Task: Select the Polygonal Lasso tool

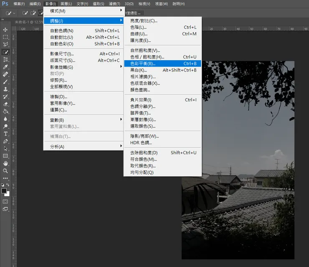Action: [x=5, y=44]
